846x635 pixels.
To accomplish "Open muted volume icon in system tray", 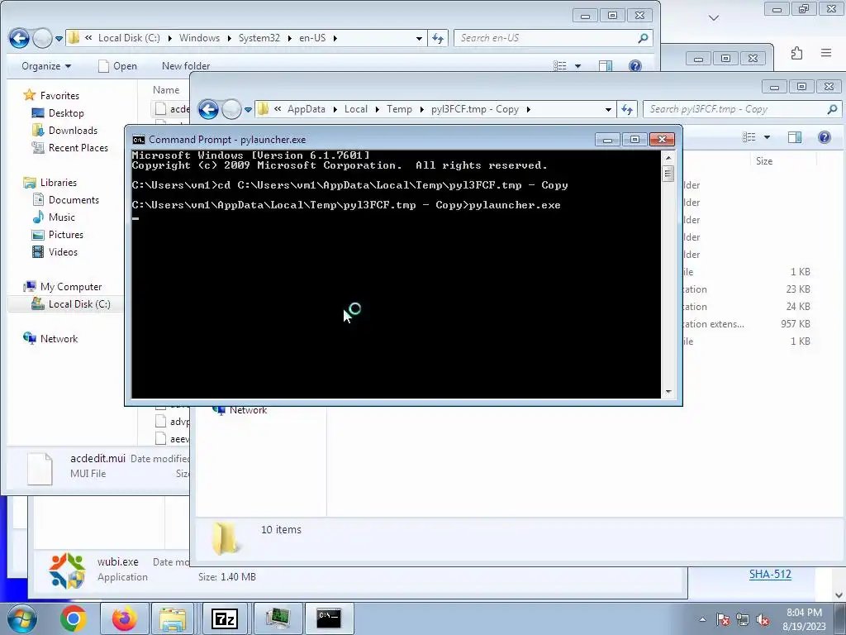I will [x=763, y=620].
